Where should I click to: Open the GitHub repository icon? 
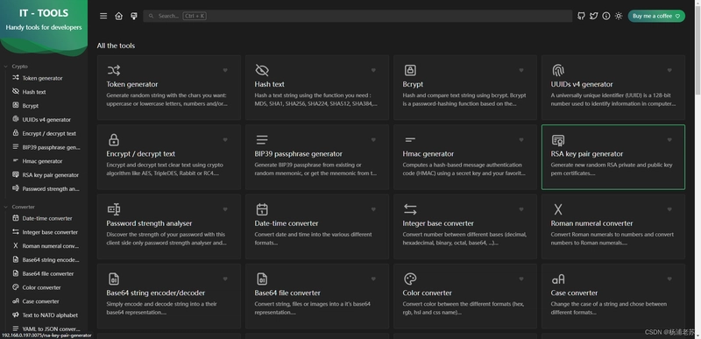tap(581, 16)
